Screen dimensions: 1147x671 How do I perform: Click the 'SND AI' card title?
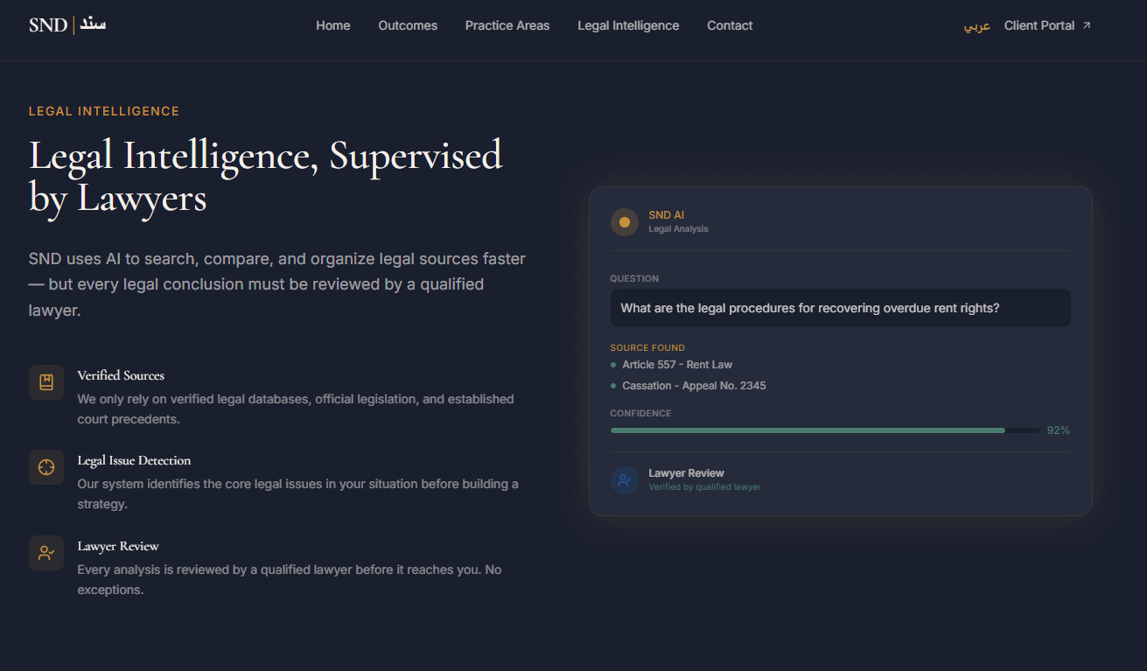click(x=667, y=215)
